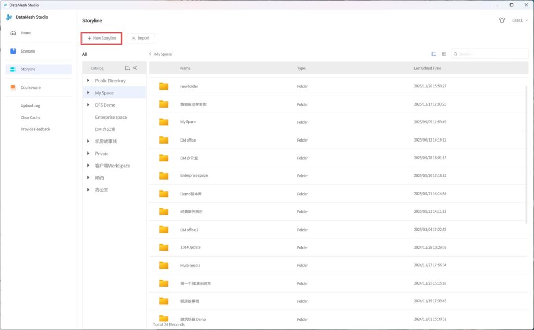Viewport: 534px width, 330px height.
Task: Switch to list view layout
Action: point(433,54)
